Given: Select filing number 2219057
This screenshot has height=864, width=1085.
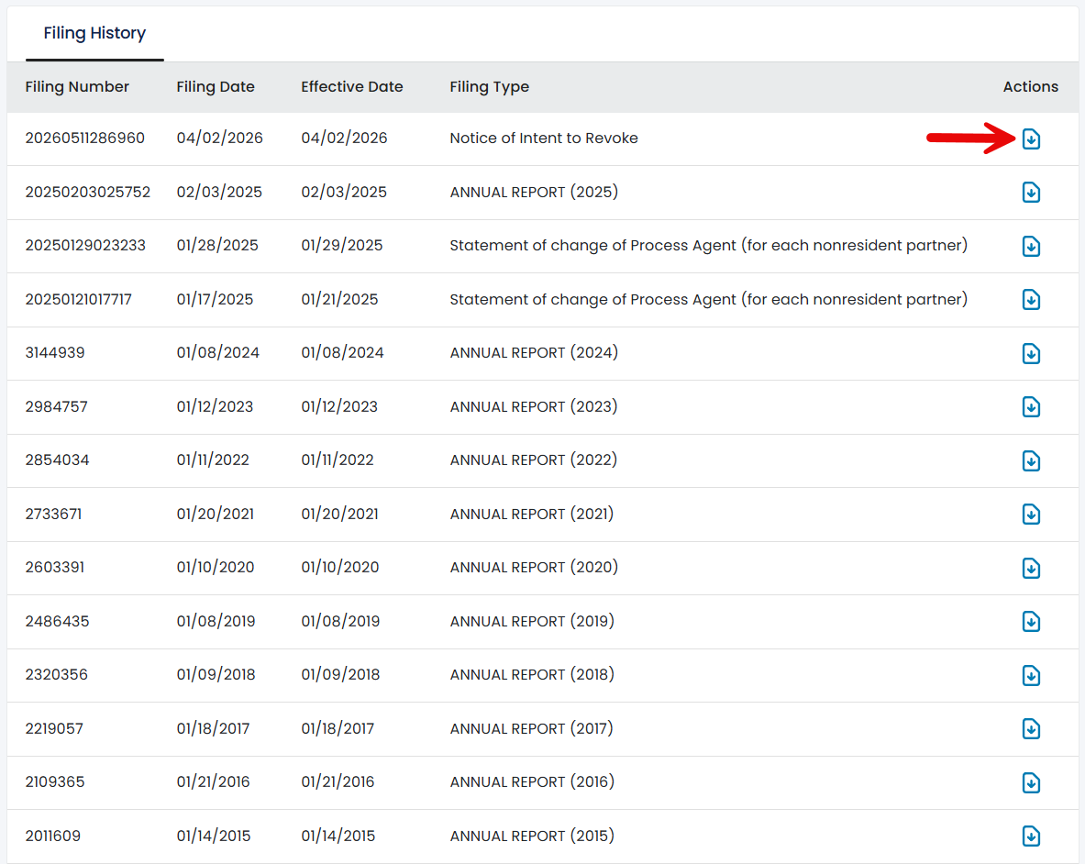Looking at the screenshot, I should 54,727.
